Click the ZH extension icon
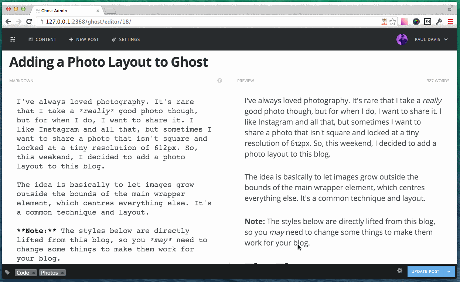This screenshot has width=460, height=282. point(427,22)
